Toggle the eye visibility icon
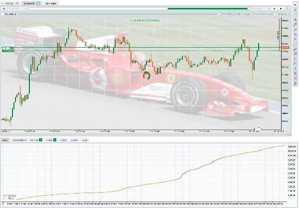Image resolution: width=299 pixels, height=208 pixels. pyautogui.click(x=4, y=8)
